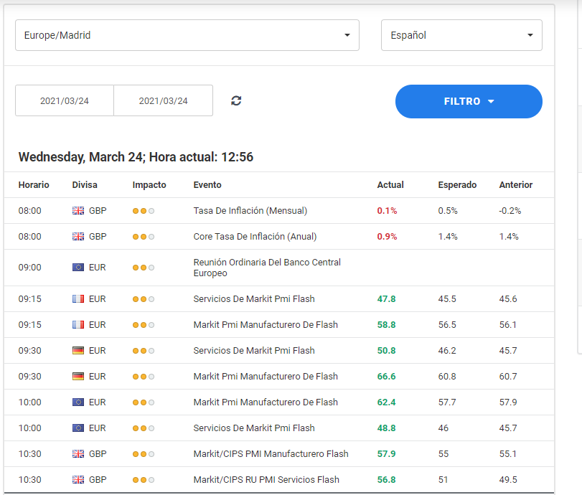Open the Reunión Ordinaria Del Banco Central Europeo event

(x=267, y=268)
